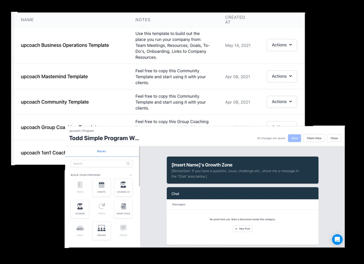The width and height of the screenshot is (364, 264).
Task: Click the search magnifier icon in Blocks panel
Action: click(128, 163)
